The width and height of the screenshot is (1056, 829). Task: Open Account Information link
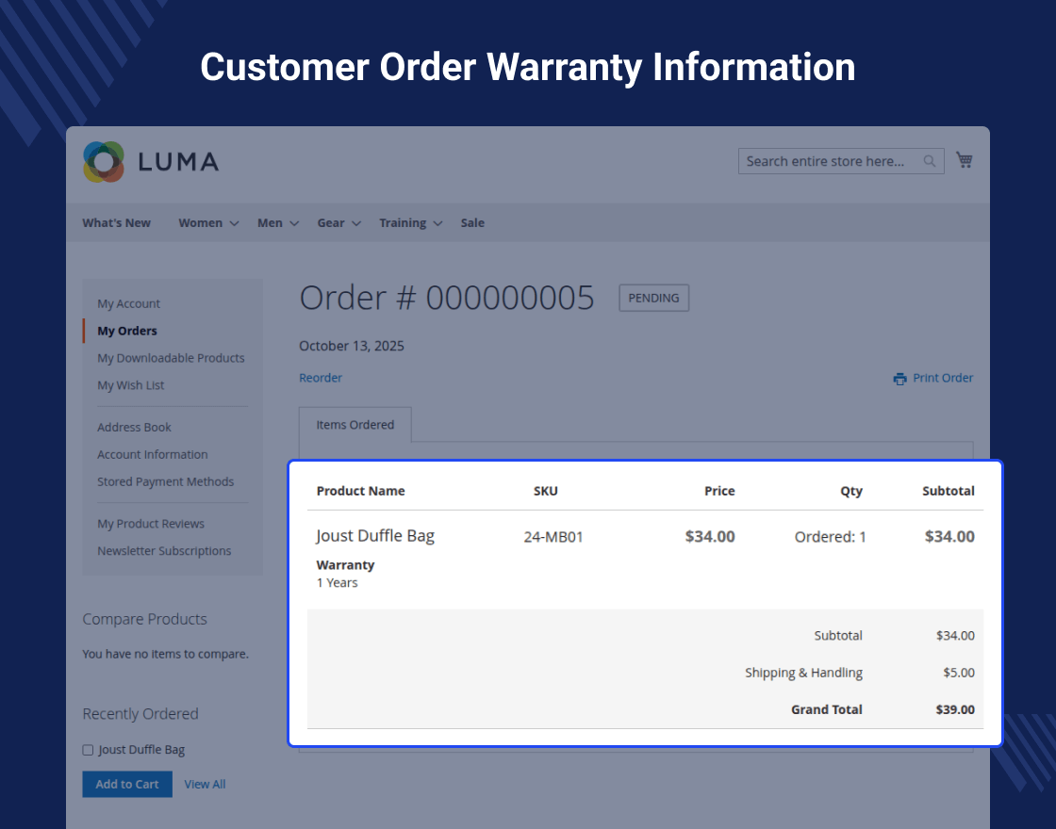coord(152,454)
